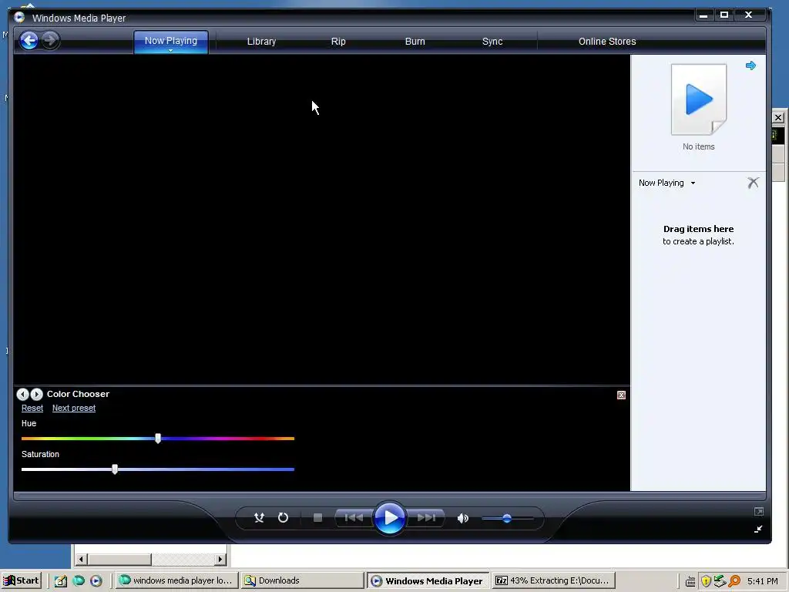Viewport: 789px width, 592px height.
Task: Click the Stop button
Action: 317,517
